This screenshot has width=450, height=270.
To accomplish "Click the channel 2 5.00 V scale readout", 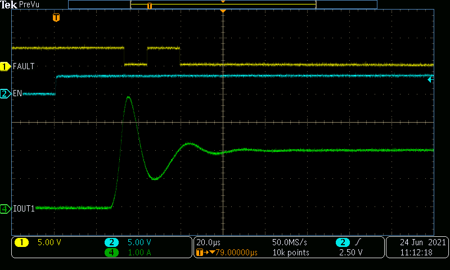I will tap(139, 242).
